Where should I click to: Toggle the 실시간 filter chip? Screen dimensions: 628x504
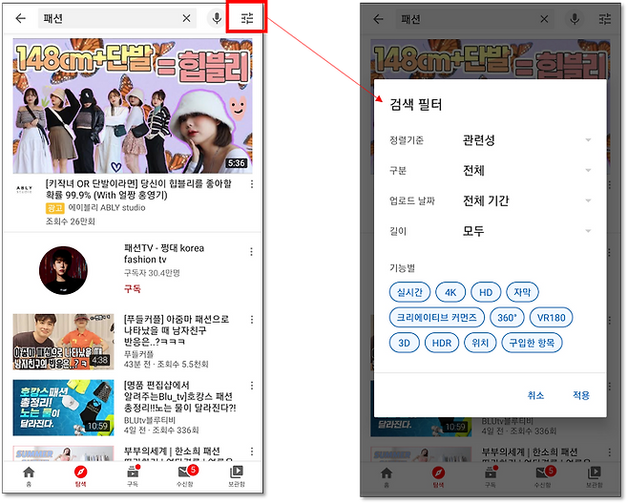pos(410,292)
